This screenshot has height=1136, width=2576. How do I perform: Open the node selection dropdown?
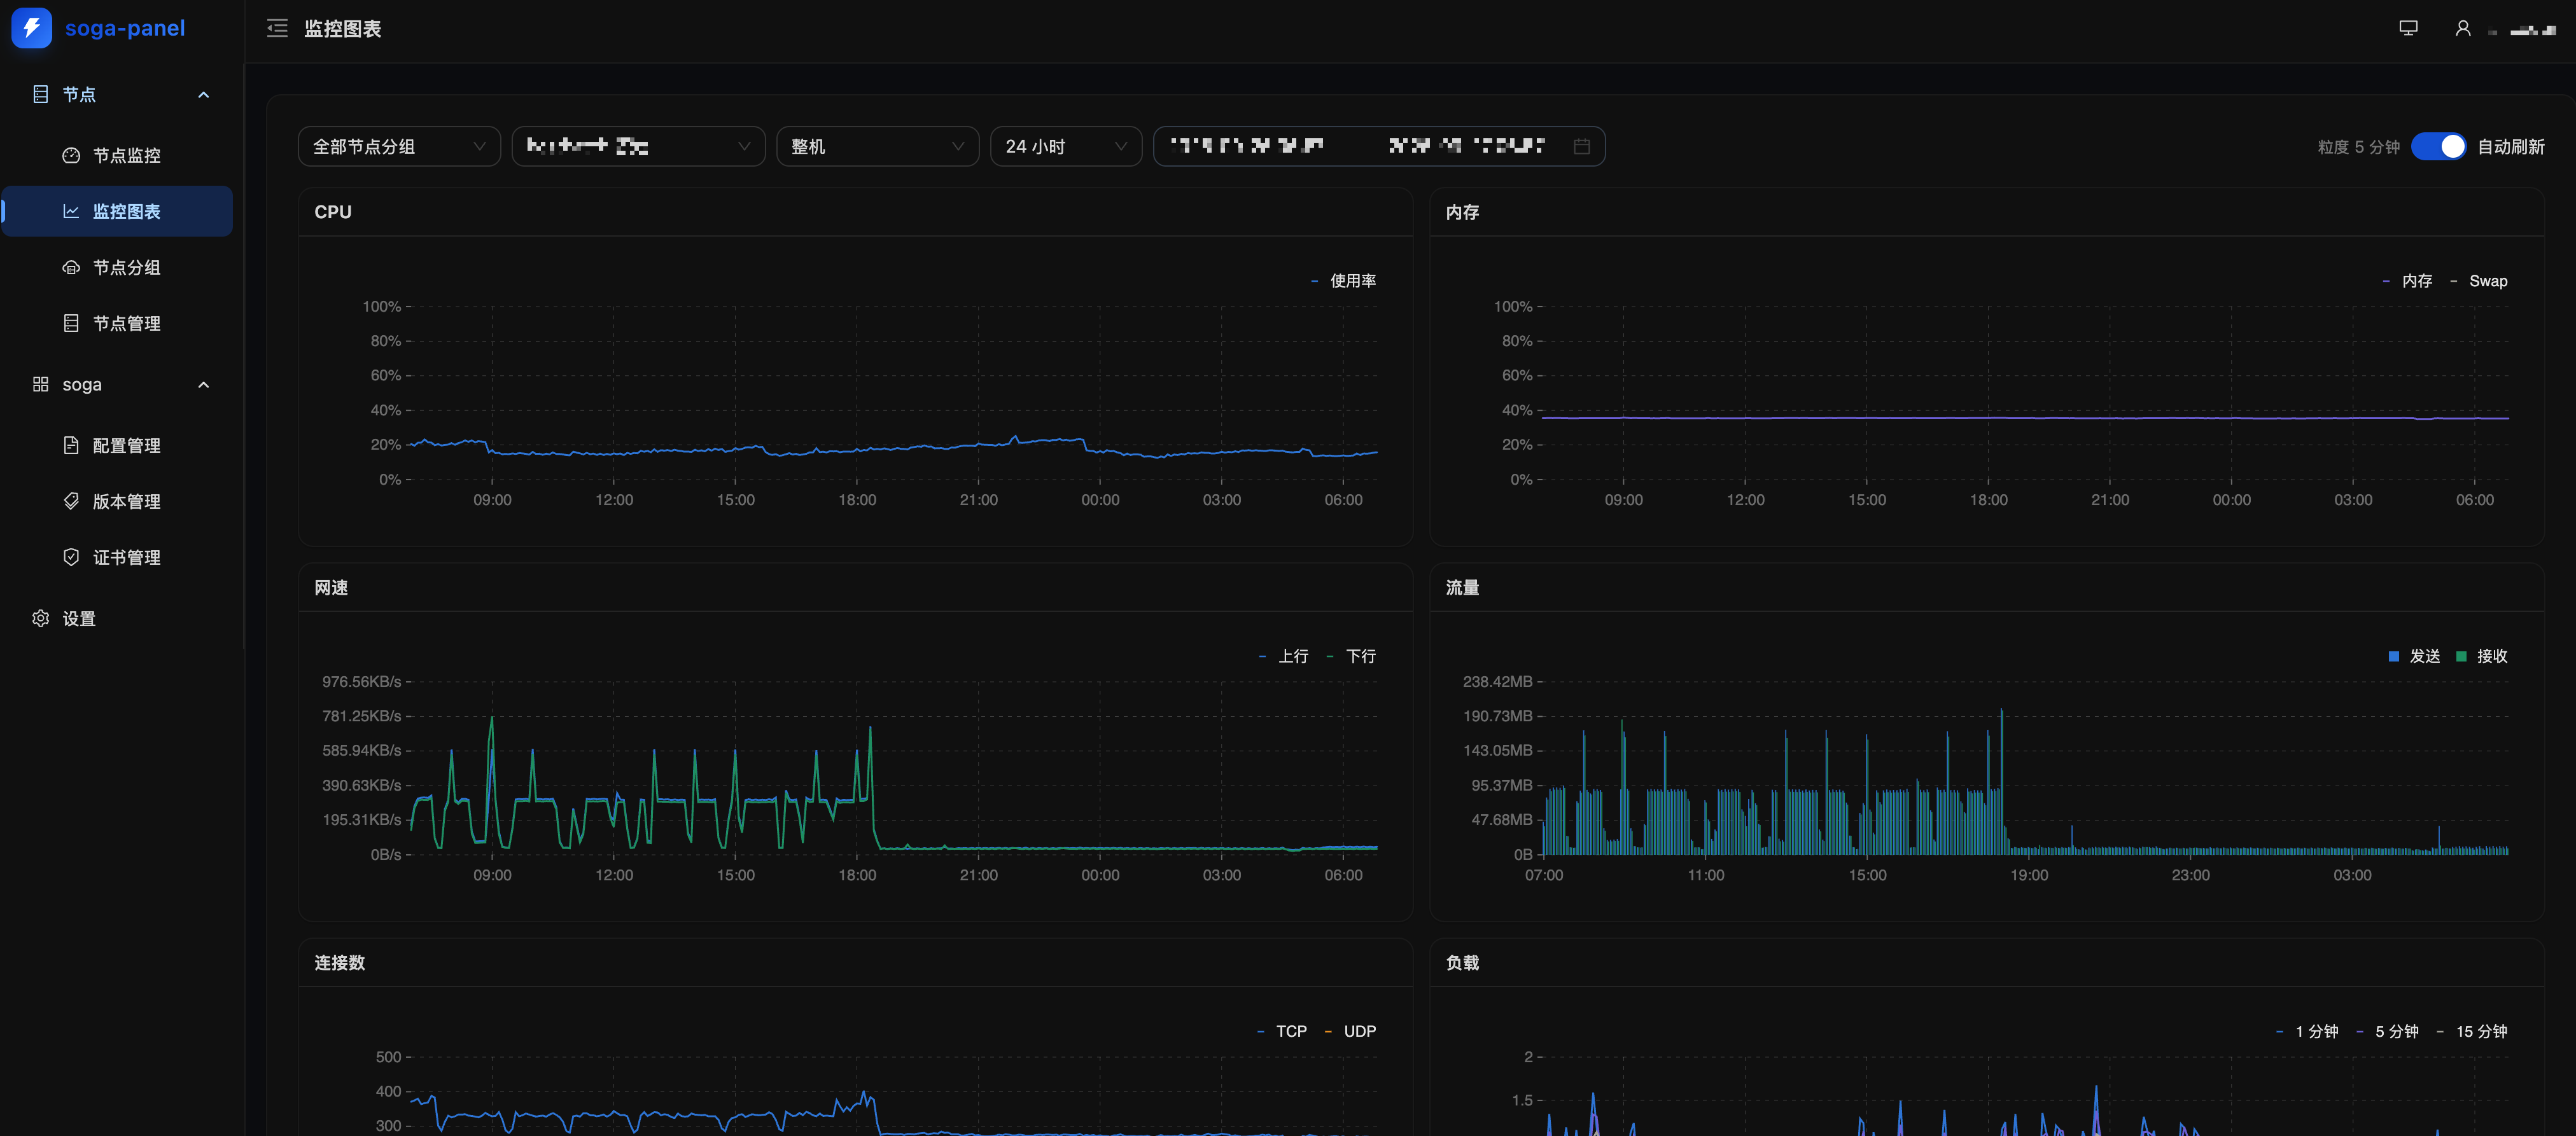click(638, 147)
